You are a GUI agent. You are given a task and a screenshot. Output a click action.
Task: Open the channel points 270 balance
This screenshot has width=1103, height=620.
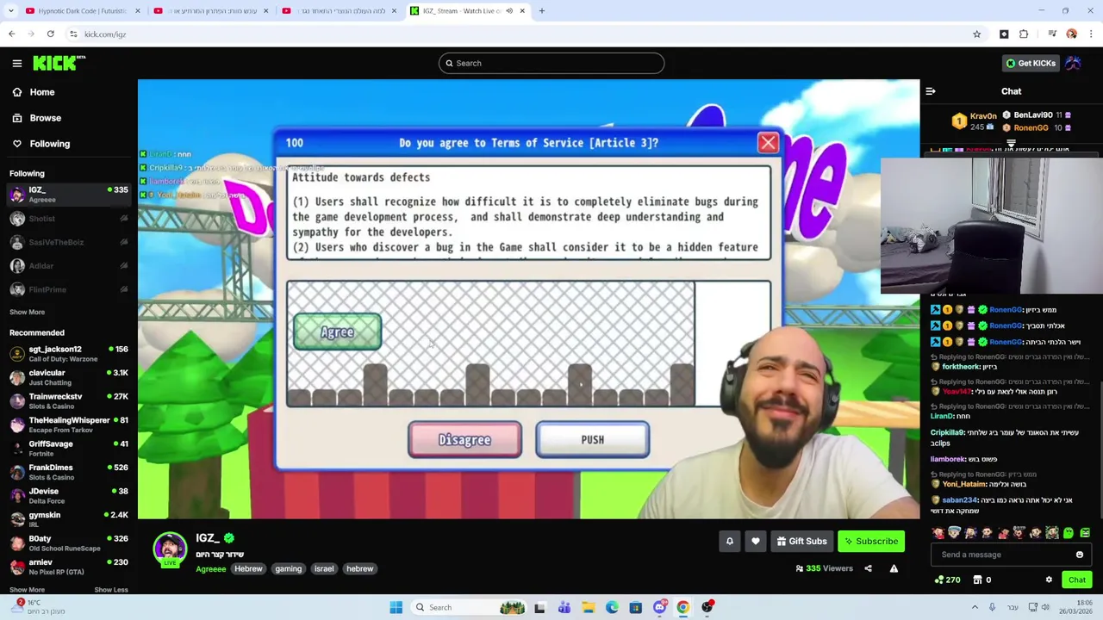[948, 580]
